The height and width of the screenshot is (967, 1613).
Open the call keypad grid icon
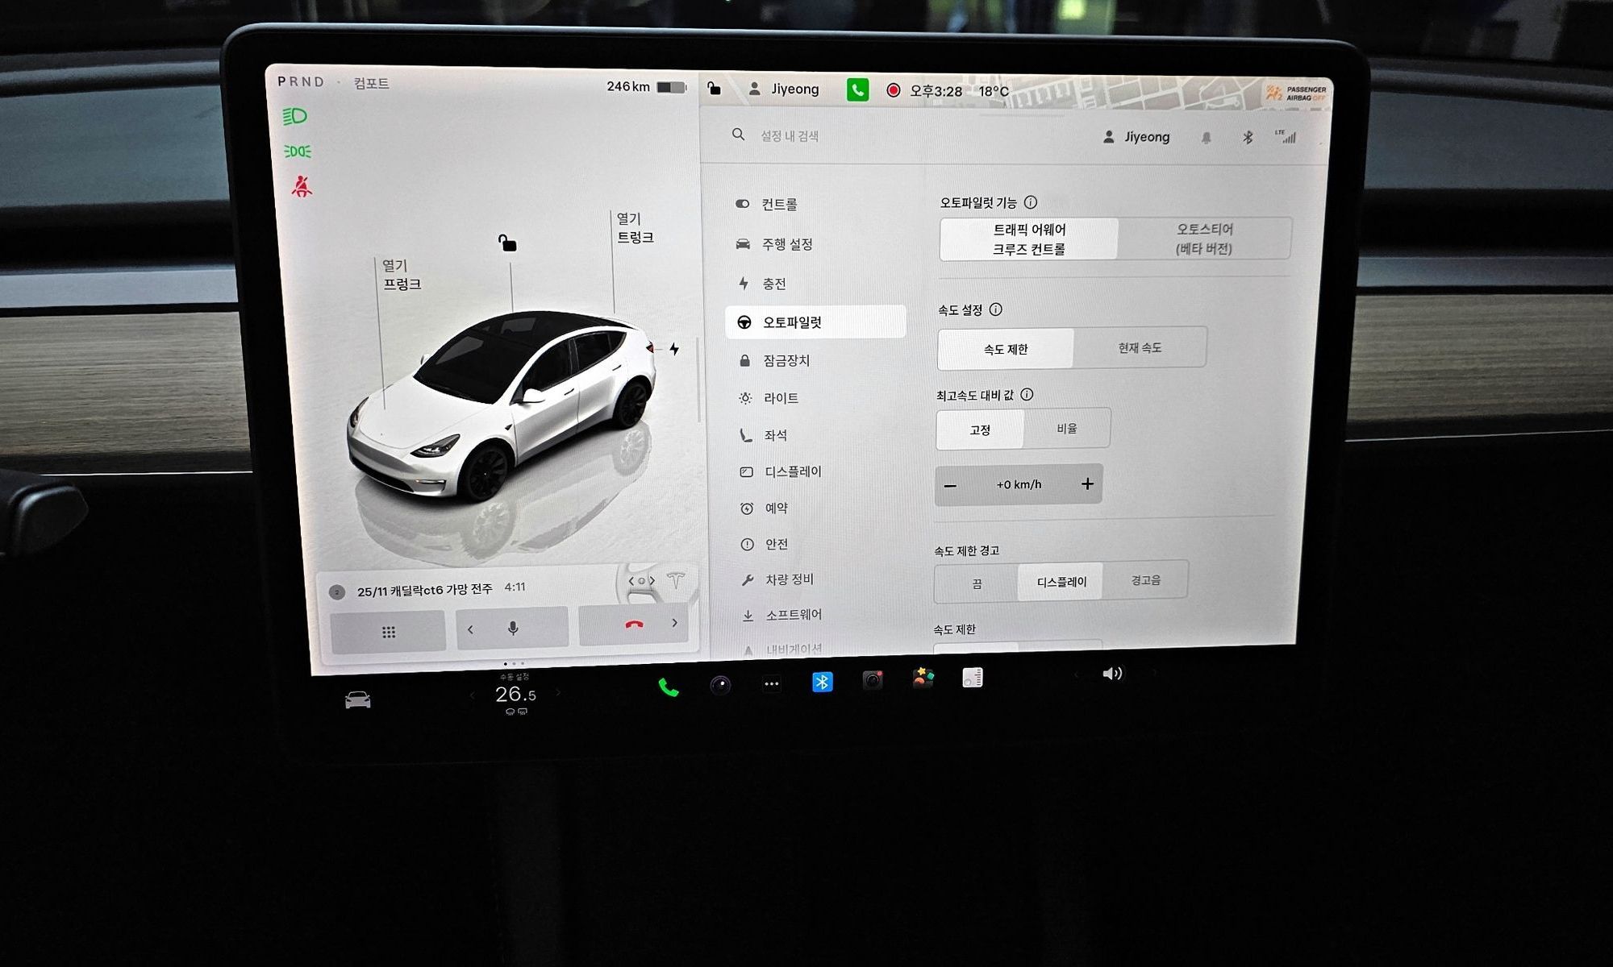click(388, 632)
